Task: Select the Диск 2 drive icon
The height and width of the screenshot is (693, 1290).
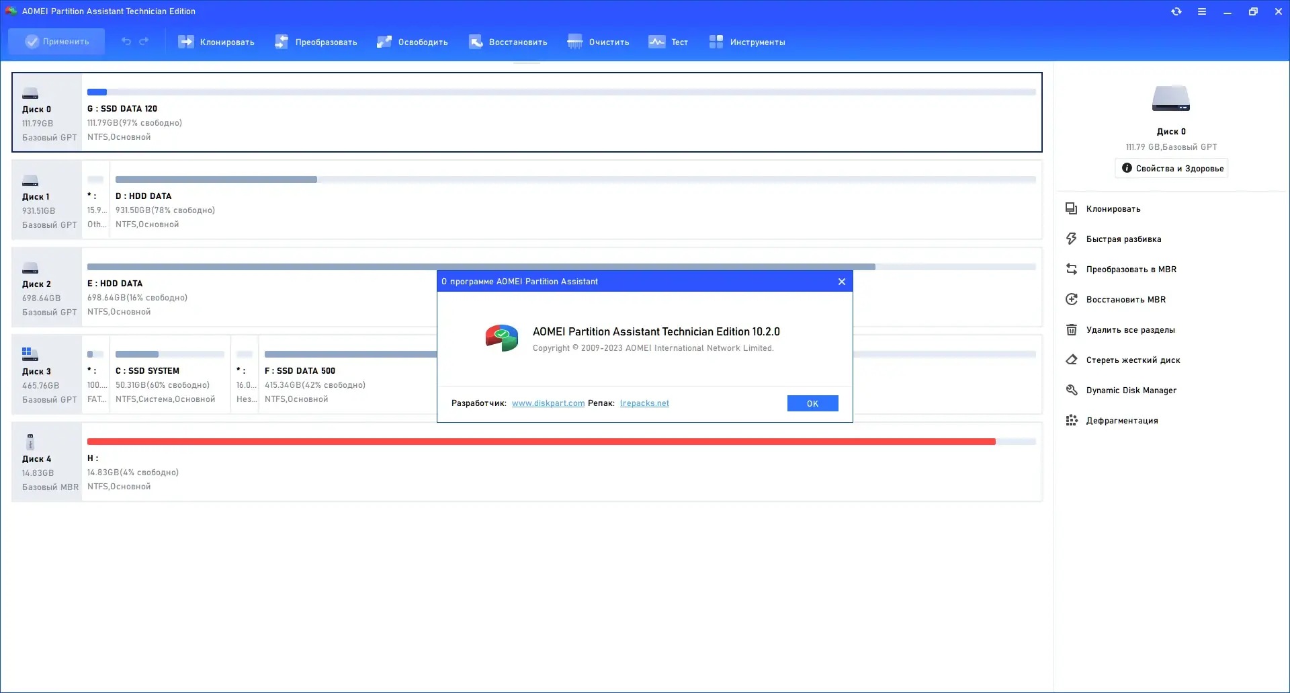Action: 30,268
